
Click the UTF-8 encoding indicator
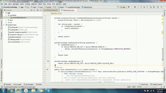coord(140,87)
